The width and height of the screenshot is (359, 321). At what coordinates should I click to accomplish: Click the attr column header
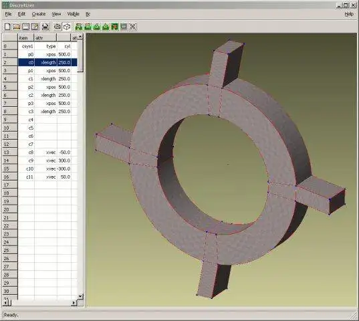(x=45, y=37)
